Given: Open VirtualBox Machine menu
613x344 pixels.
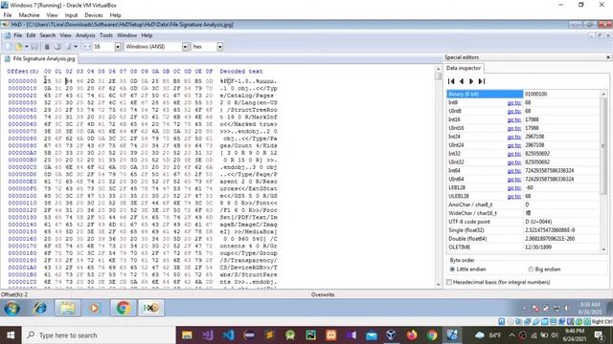Looking at the screenshot, I should click(x=29, y=15).
